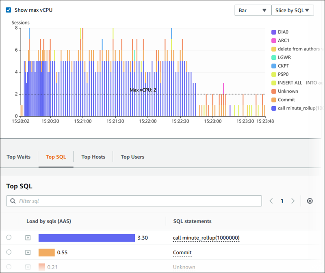Switch to the Top Users tab
The image size is (325, 273).
132,157
